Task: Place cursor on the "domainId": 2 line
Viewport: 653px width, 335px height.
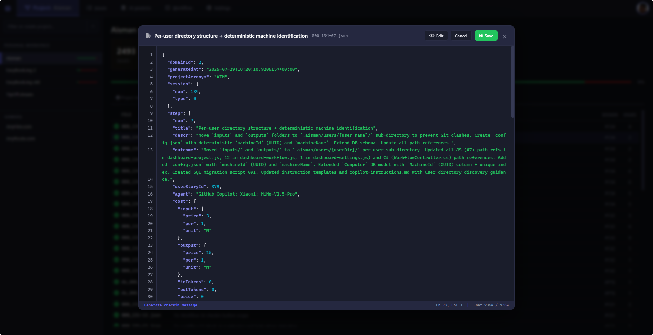Action: tap(185, 62)
